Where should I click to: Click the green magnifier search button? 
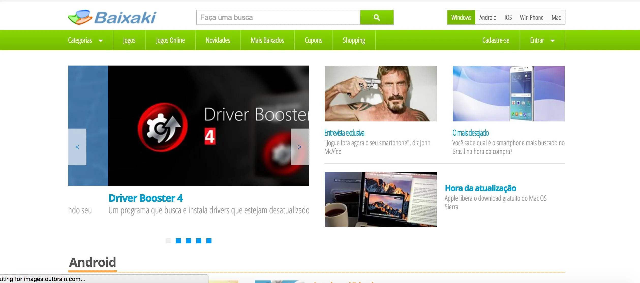coord(377,17)
